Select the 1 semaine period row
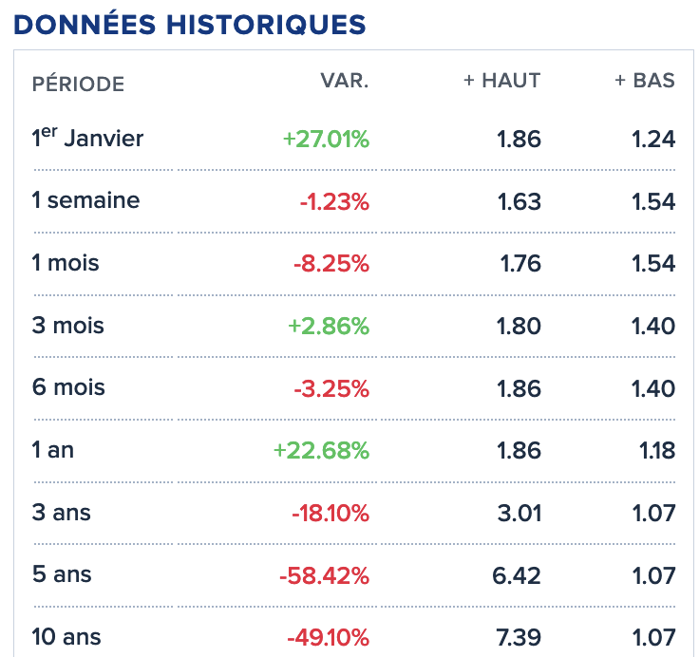Viewport: 699px width, 657px height. click(354, 201)
